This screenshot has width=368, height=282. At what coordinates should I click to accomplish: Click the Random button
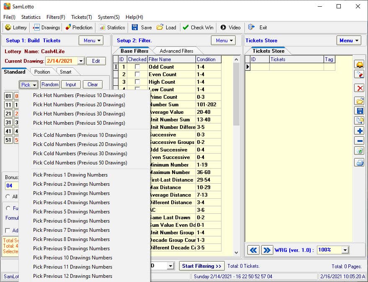(50, 85)
